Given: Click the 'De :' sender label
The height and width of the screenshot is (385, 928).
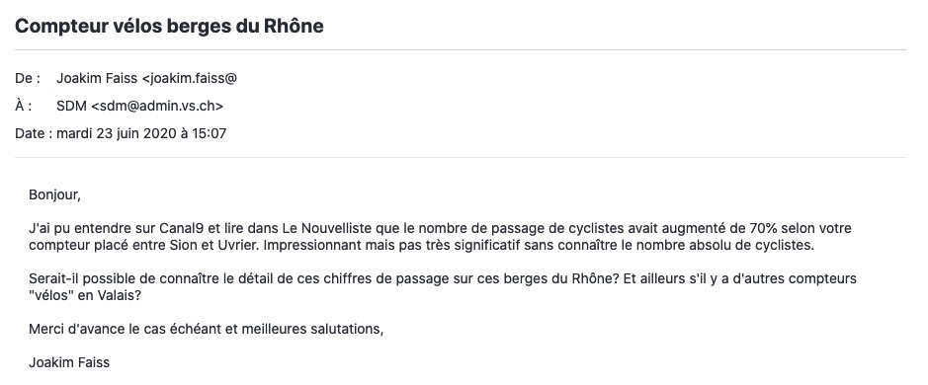Looking at the screenshot, I should [28, 78].
